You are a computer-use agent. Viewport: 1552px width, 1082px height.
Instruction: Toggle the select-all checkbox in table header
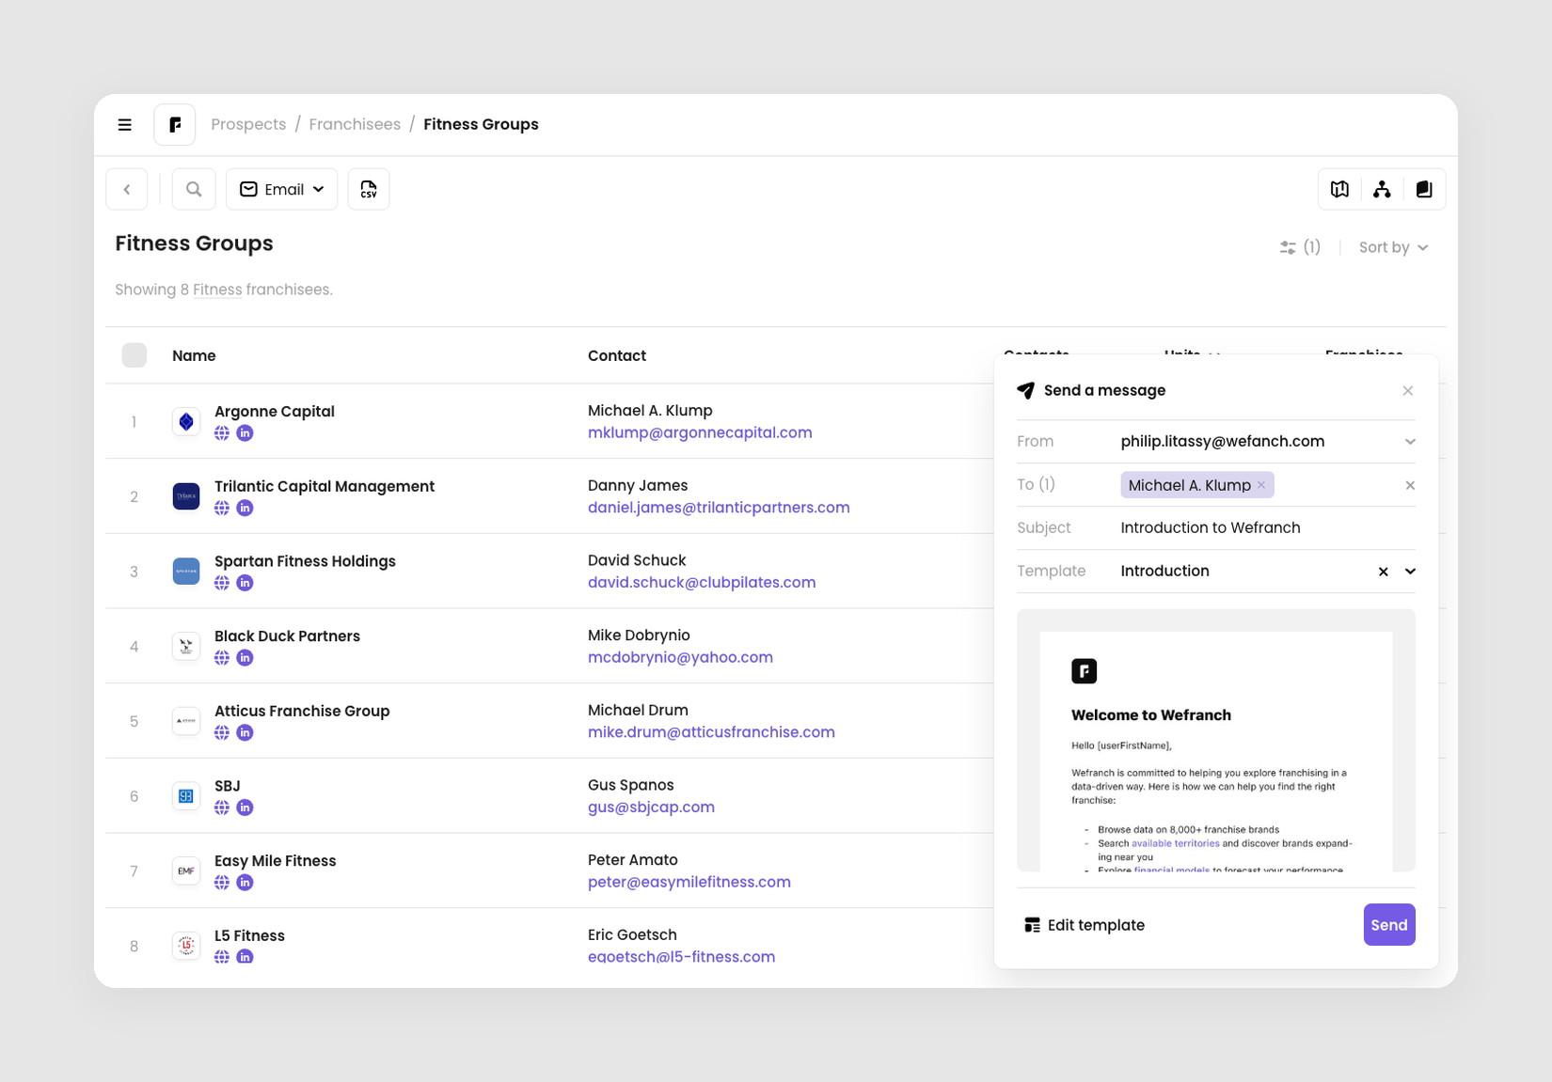click(135, 355)
